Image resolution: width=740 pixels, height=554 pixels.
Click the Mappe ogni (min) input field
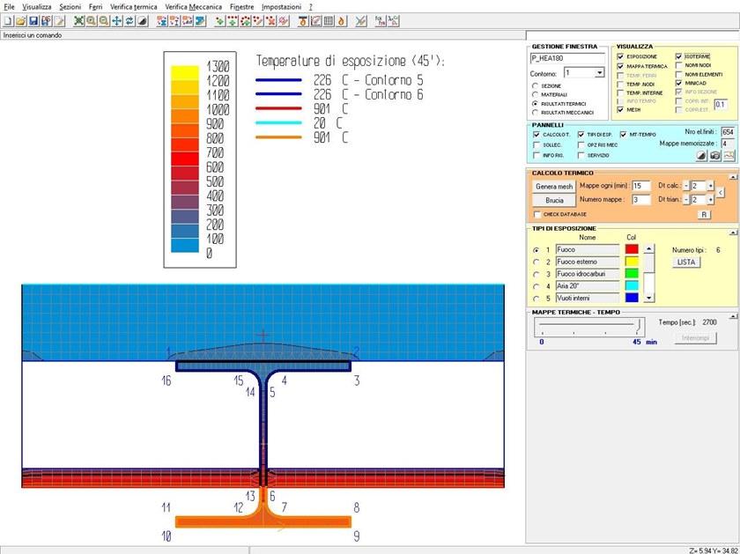click(x=640, y=186)
